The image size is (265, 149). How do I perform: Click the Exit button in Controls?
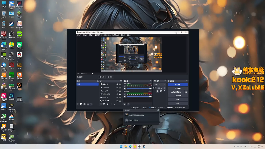coord(178,103)
